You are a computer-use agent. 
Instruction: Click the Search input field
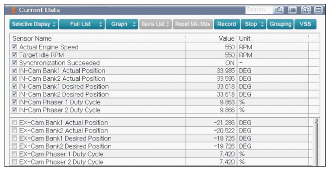click(259, 10)
